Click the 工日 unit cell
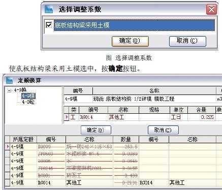 pyautogui.click(x=178, y=117)
